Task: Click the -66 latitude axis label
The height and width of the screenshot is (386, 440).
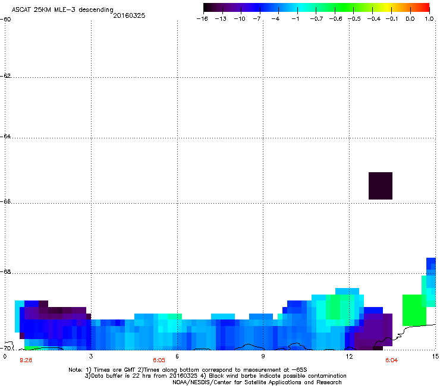Action: point(5,202)
